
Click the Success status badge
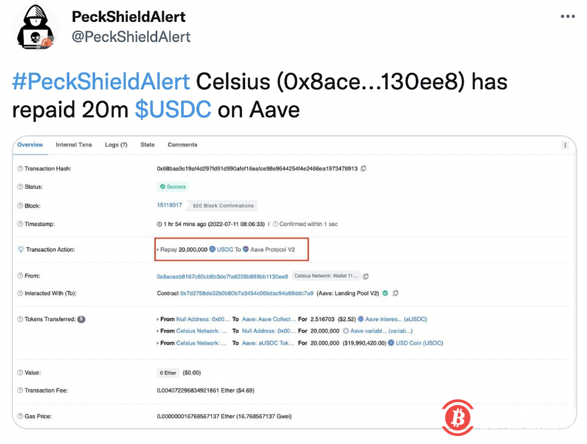(x=173, y=187)
